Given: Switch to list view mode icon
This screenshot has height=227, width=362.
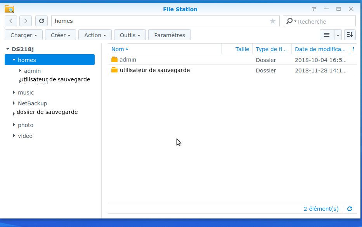Looking at the screenshot, I should pos(327,35).
